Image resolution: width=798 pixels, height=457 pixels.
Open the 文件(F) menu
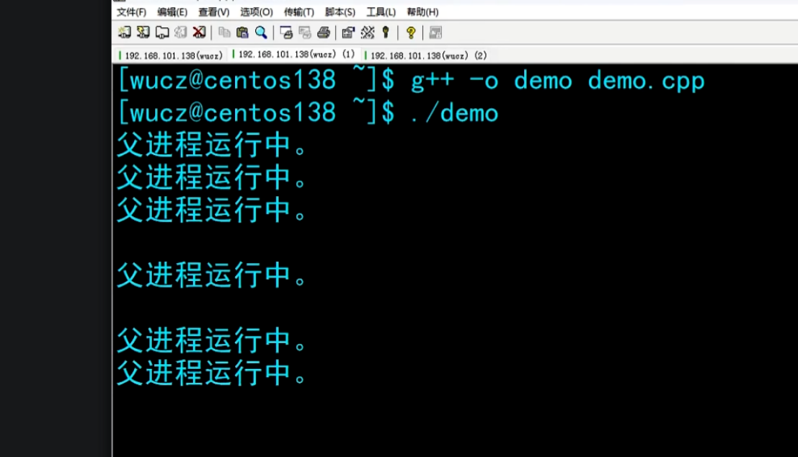click(131, 12)
